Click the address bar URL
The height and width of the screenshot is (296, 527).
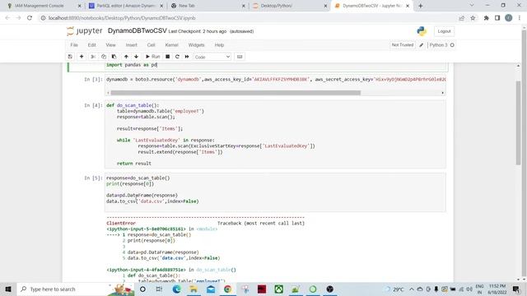122,18
